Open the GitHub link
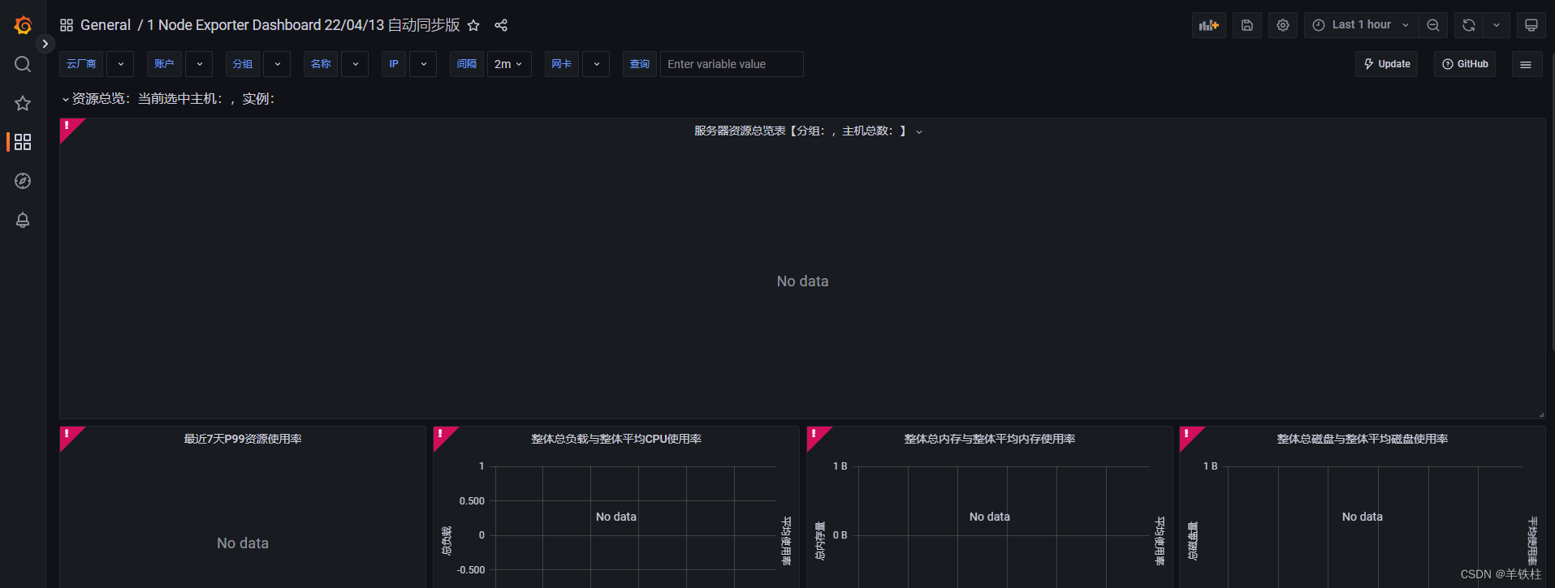The height and width of the screenshot is (588, 1555). click(1465, 64)
